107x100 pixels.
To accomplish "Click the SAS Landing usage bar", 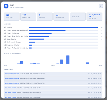I will (63, 27).
